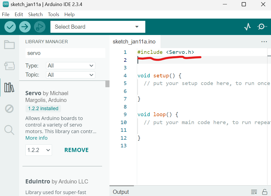Open the Help menu
The height and width of the screenshot is (196, 271).
[x=70, y=14]
